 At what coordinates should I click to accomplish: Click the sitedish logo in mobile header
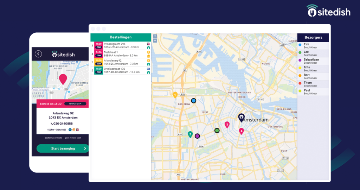pos(63,54)
